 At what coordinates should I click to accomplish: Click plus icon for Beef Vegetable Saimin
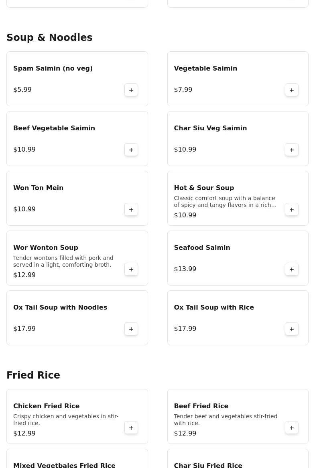[131, 150]
